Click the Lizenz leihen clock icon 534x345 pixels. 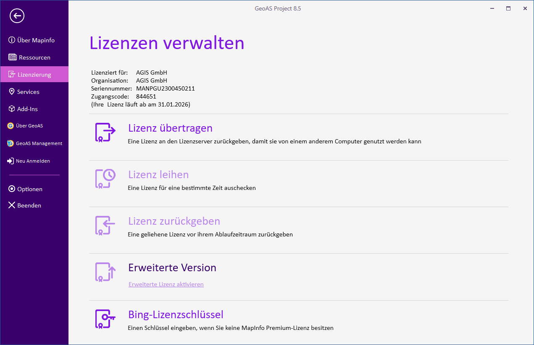click(105, 179)
